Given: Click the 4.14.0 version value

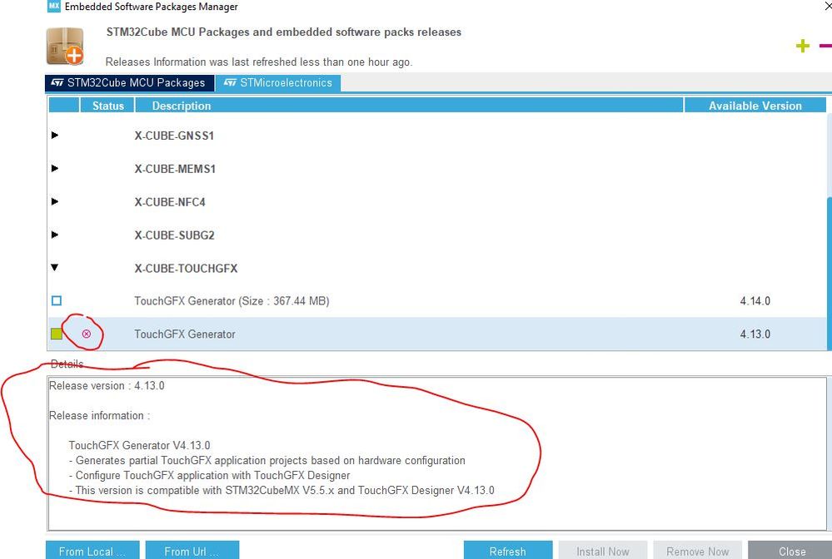Looking at the screenshot, I should [755, 301].
